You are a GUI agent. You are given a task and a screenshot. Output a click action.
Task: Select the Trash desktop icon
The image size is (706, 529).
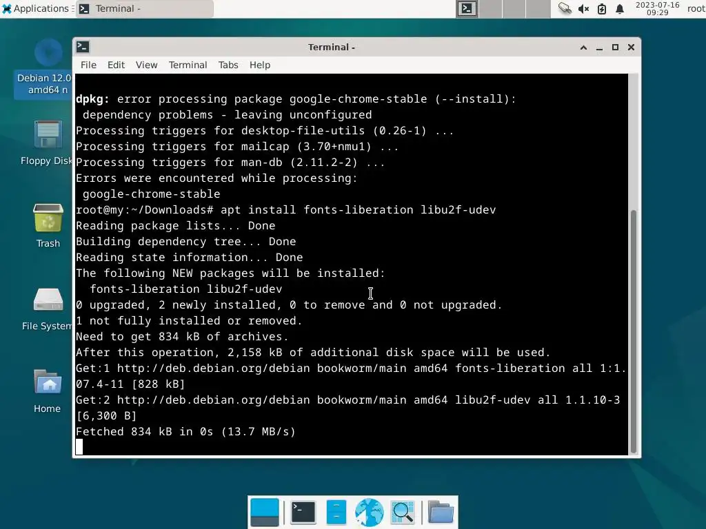pyautogui.click(x=48, y=226)
